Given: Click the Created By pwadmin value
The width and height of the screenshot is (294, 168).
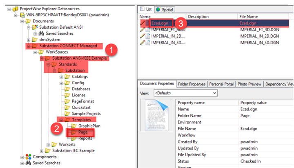Looking at the screenshot, I should coord(249,142).
